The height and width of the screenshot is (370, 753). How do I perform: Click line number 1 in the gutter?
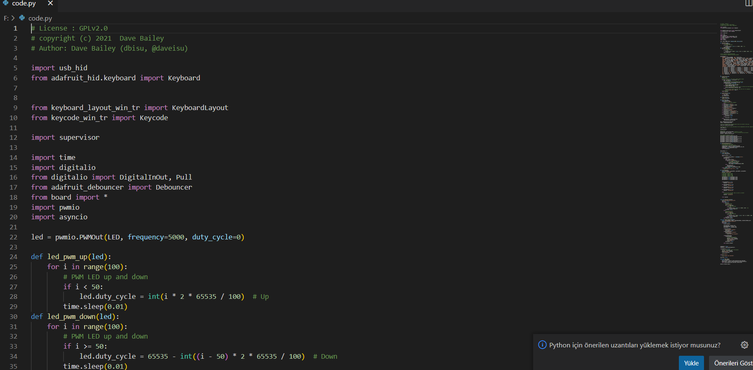(x=15, y=28)
